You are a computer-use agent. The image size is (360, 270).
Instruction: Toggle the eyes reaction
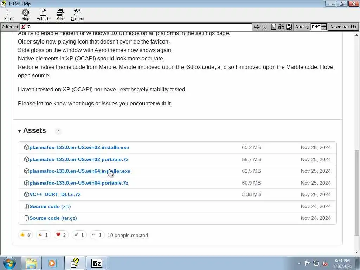click(97, 235)
